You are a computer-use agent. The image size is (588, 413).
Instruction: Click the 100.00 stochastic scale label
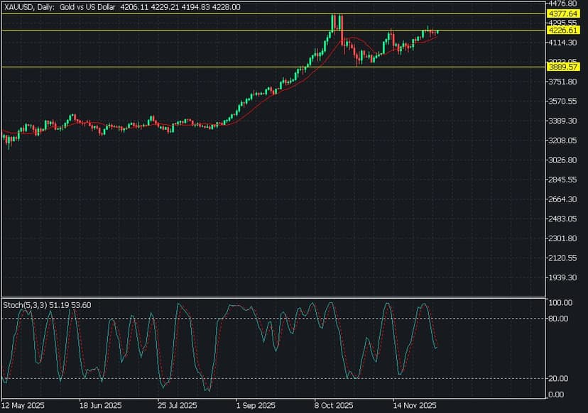click(x=559, y=303)
